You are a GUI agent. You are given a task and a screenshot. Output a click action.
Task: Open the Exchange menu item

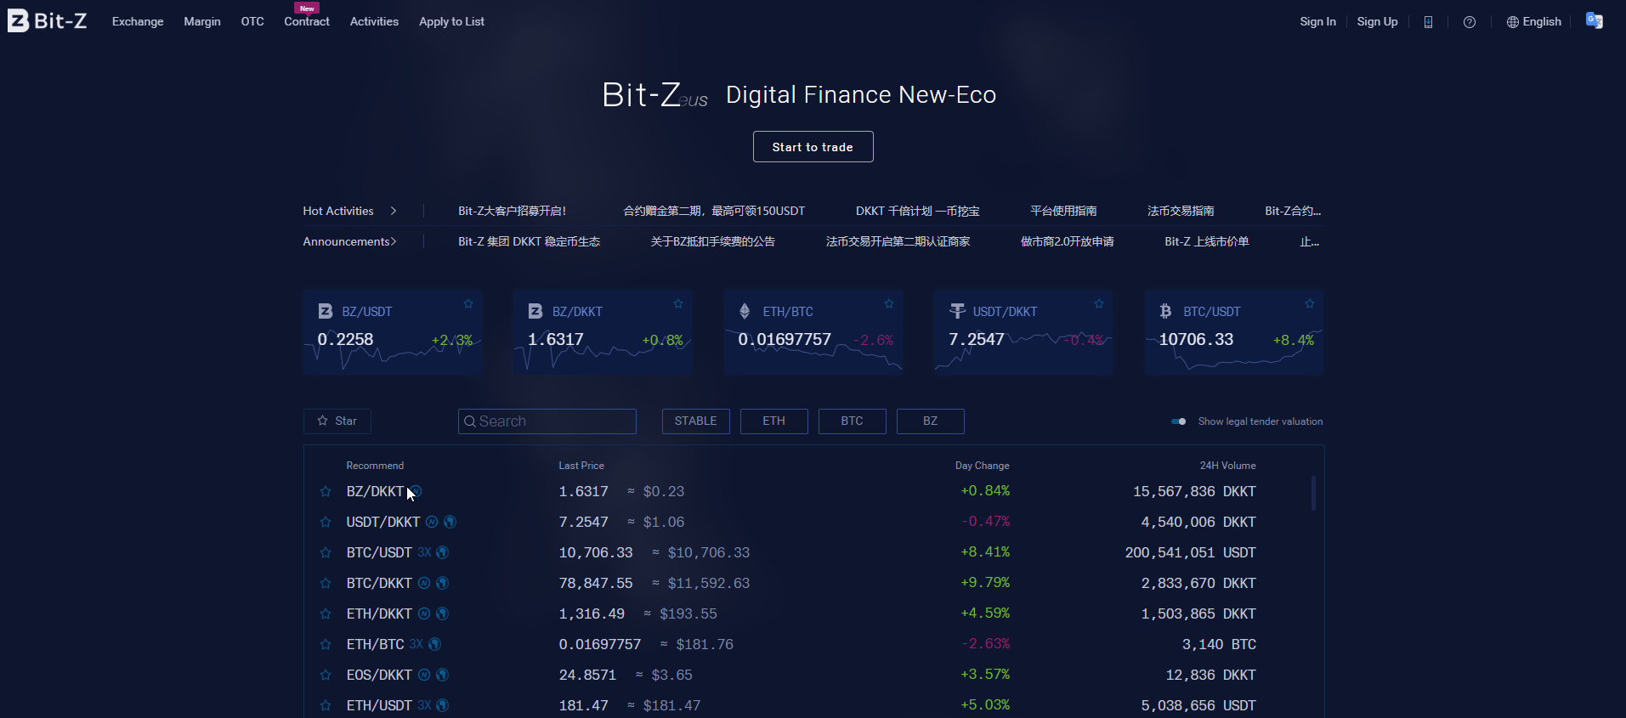click(x=138, y=22)
